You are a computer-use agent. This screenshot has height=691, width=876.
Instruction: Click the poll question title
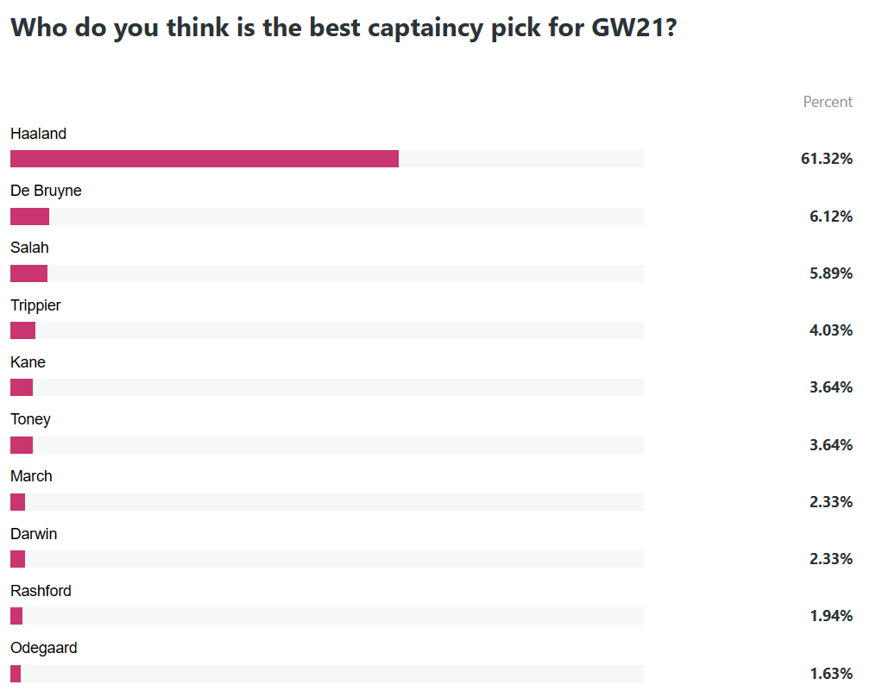click(343, 28)
